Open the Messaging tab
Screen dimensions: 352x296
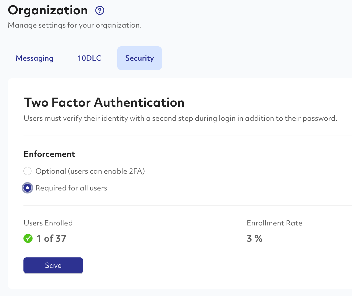[x=34, y=58]
